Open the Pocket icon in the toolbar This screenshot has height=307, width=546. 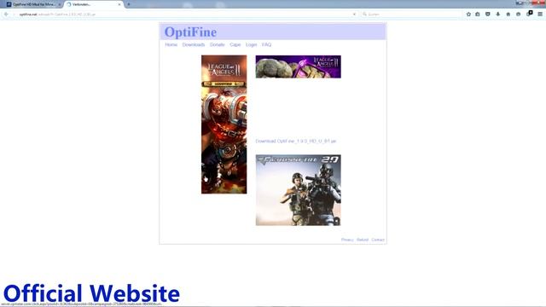(488, 14)
